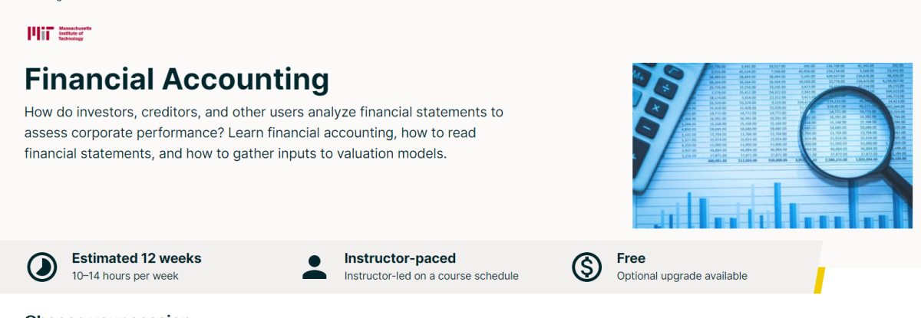Click the blue bar chart in course image
Screen dimensions: 921x318
(767, 205)
